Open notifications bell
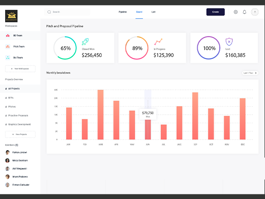The image size is (265, 199). point(244,12)
